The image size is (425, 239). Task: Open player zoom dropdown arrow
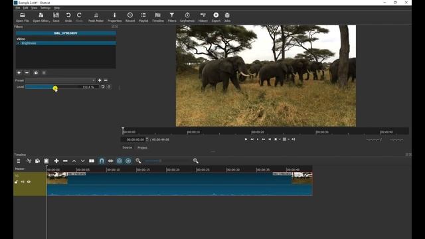[280, 139]
